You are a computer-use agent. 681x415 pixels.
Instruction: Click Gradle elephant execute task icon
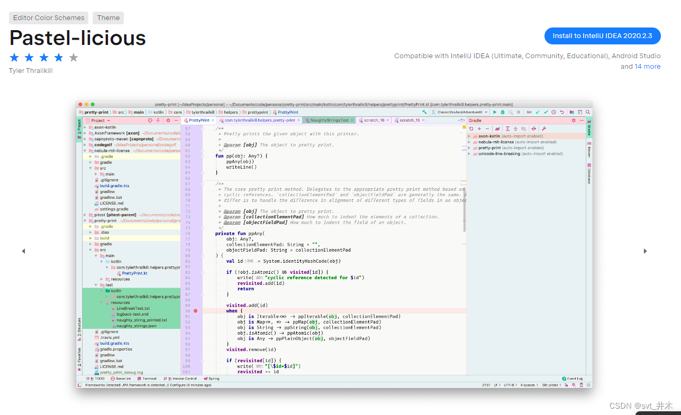tap(497, 128)
